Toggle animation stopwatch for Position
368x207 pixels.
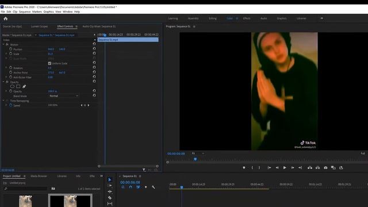click(x=11, y=49)
